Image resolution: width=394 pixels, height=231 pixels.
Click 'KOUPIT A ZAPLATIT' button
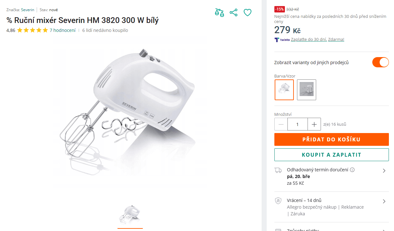(x=331, y=155)
